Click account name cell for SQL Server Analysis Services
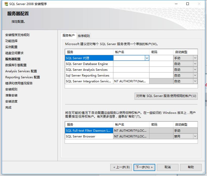The width and height of the screenshot is (207, 176). click(131, 70)
